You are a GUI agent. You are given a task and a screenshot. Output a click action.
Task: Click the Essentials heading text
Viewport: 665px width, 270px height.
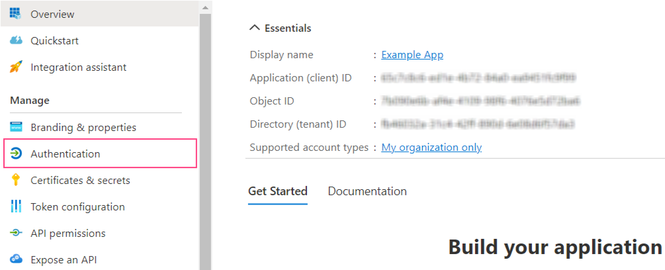point(288,28)
